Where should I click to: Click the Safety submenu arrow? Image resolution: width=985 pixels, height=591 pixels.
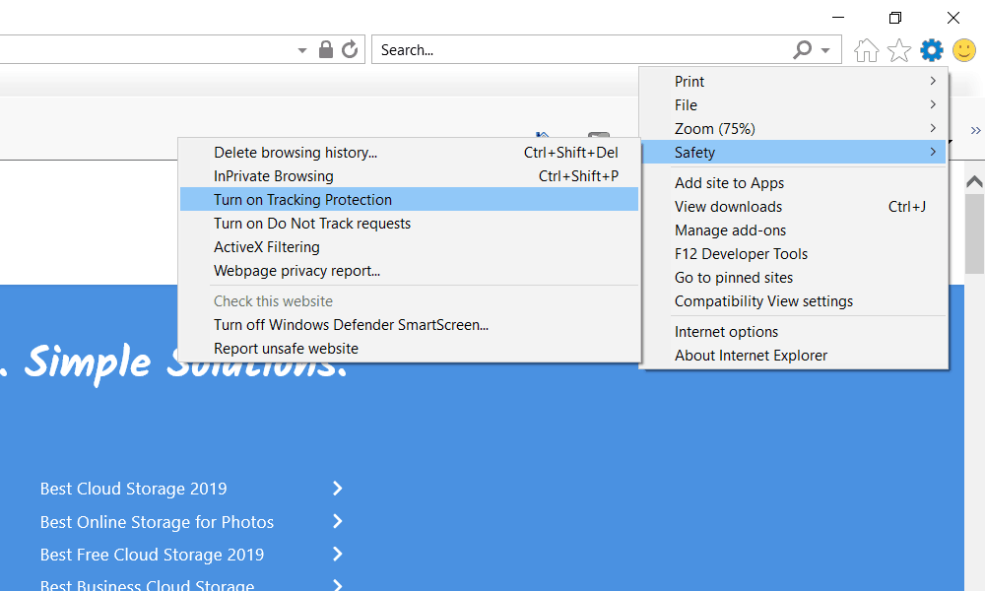(933, 152)
